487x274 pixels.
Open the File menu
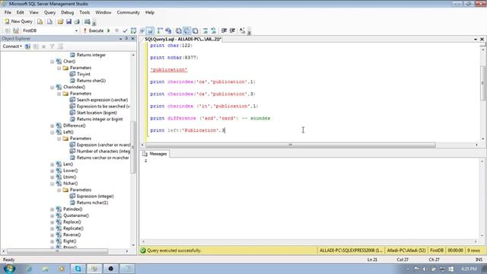pyautogui.click(x=8, y=12)
